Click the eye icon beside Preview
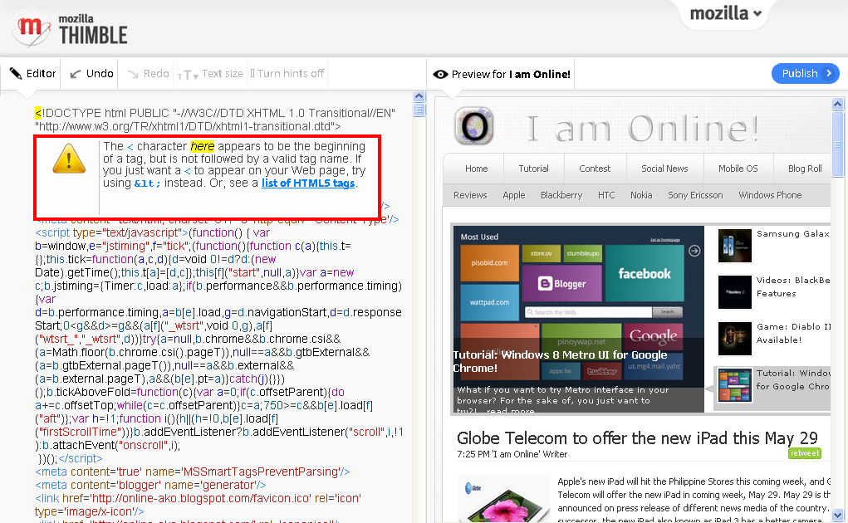 440,73
